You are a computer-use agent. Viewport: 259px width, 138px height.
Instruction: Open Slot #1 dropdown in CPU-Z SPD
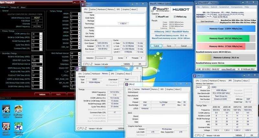pos(208,87)
